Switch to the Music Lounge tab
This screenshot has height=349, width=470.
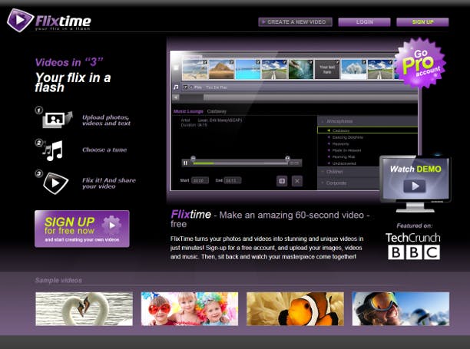188,111
